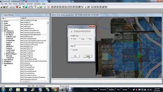Click the Editor ID list horizontal scrollbar thumb
163x92 pixels.
[26, 81]
